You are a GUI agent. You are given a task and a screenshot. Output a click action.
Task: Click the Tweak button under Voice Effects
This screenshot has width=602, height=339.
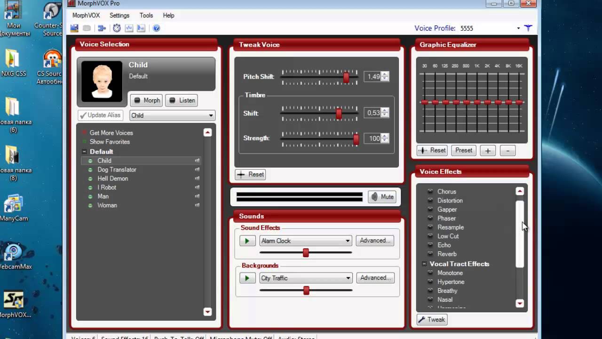432,320
